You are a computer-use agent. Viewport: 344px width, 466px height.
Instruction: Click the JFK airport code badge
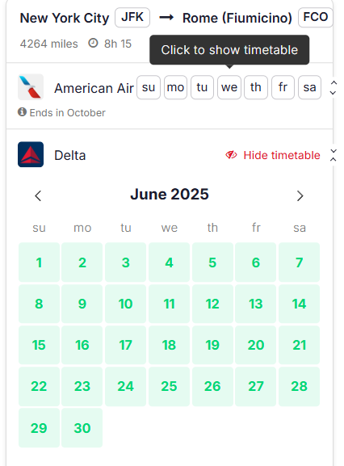(132, 18)
